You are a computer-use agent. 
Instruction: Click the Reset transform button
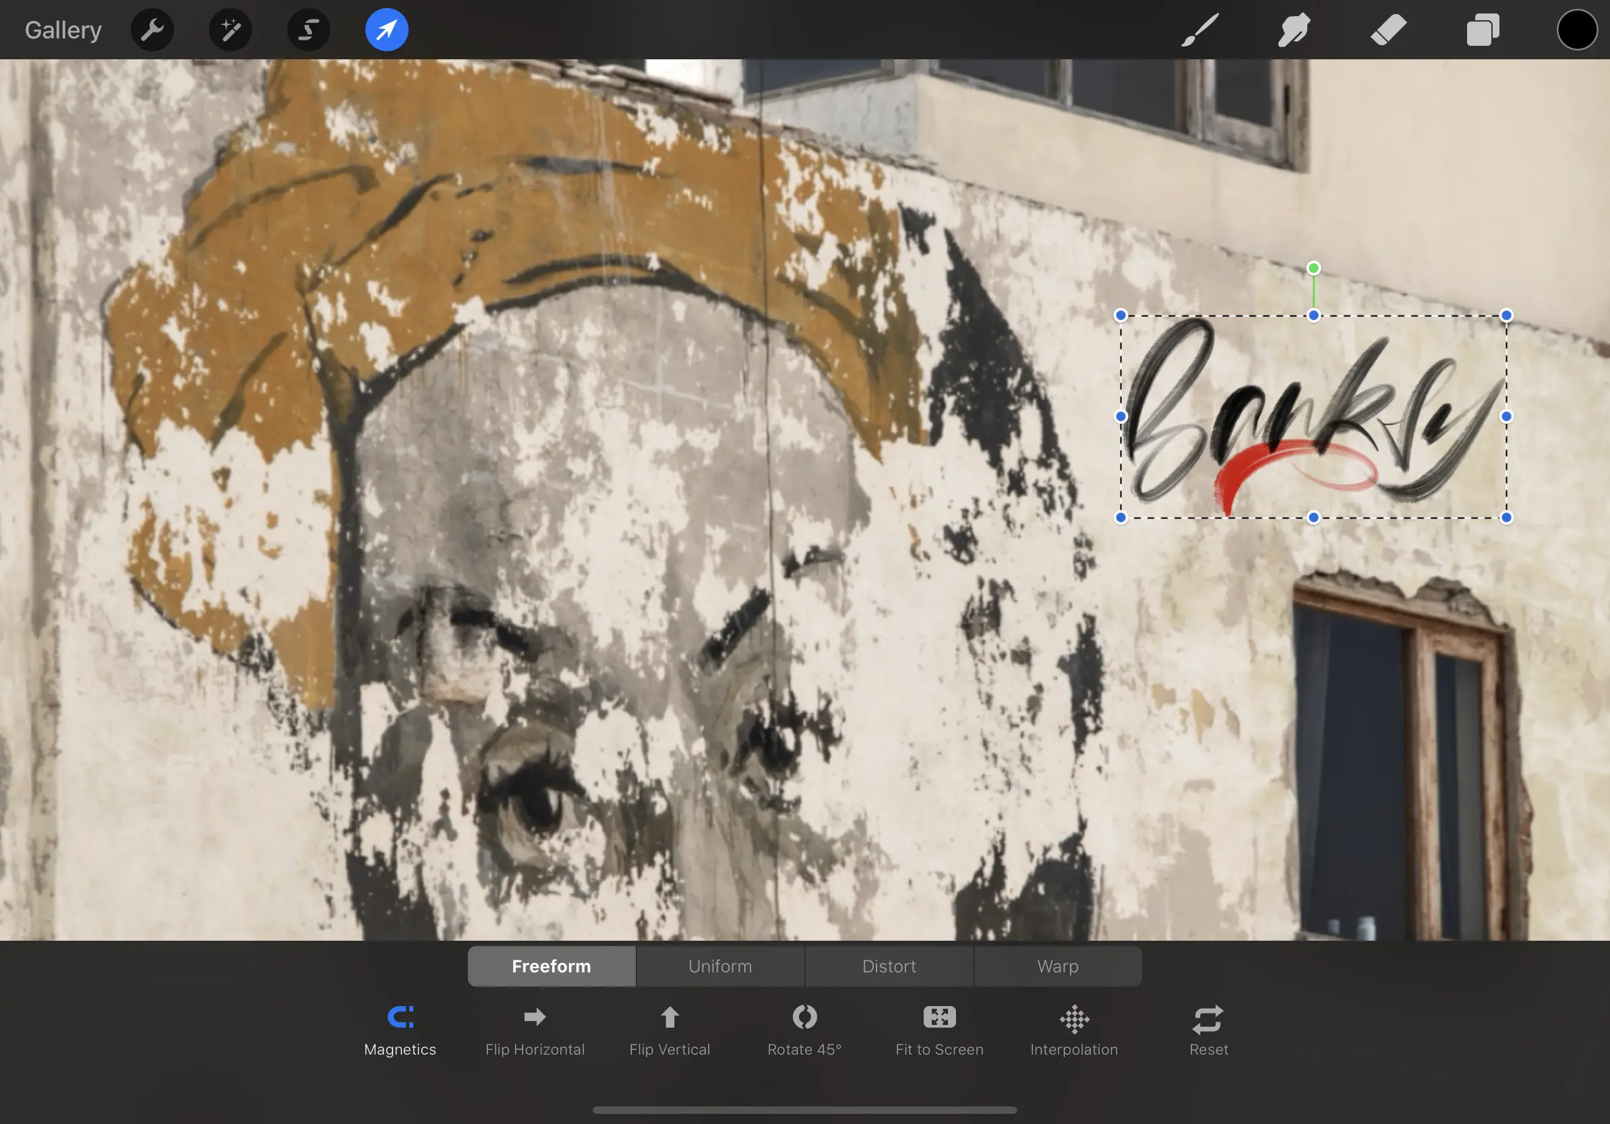click(1209, 1028)
